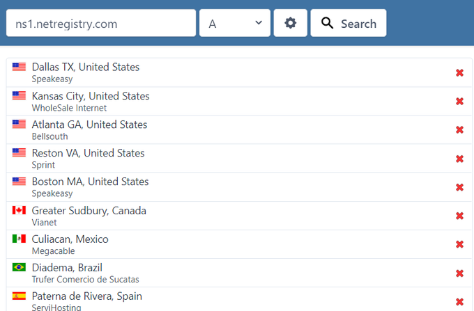The width and height of the screenshot is (474, 311).
Task: Click the red X status for Diadema, Brazil
Action: [459, 273]
